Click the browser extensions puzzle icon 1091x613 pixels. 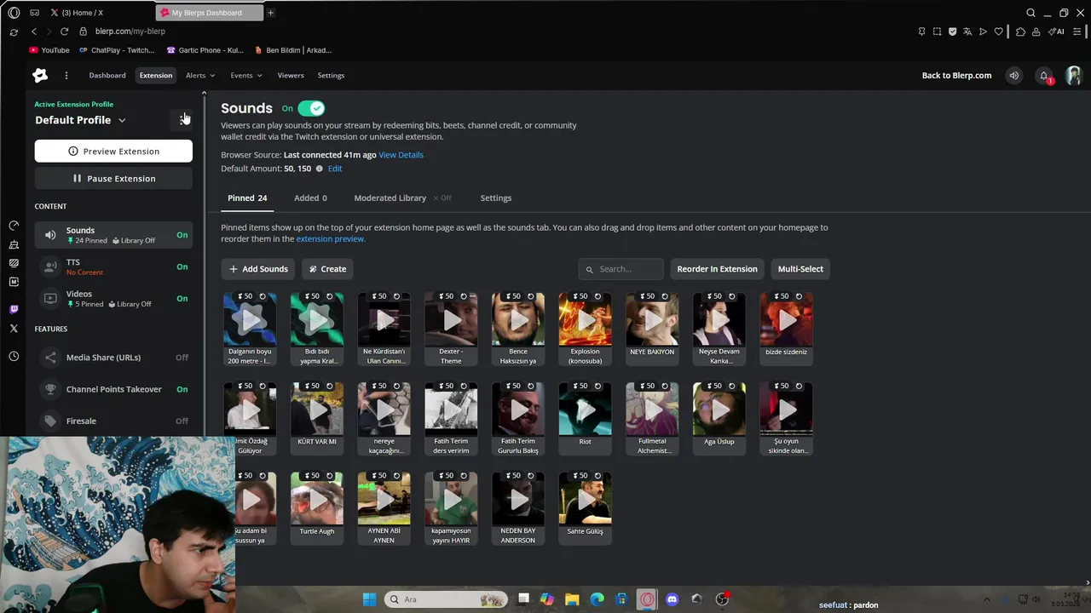1020,32
